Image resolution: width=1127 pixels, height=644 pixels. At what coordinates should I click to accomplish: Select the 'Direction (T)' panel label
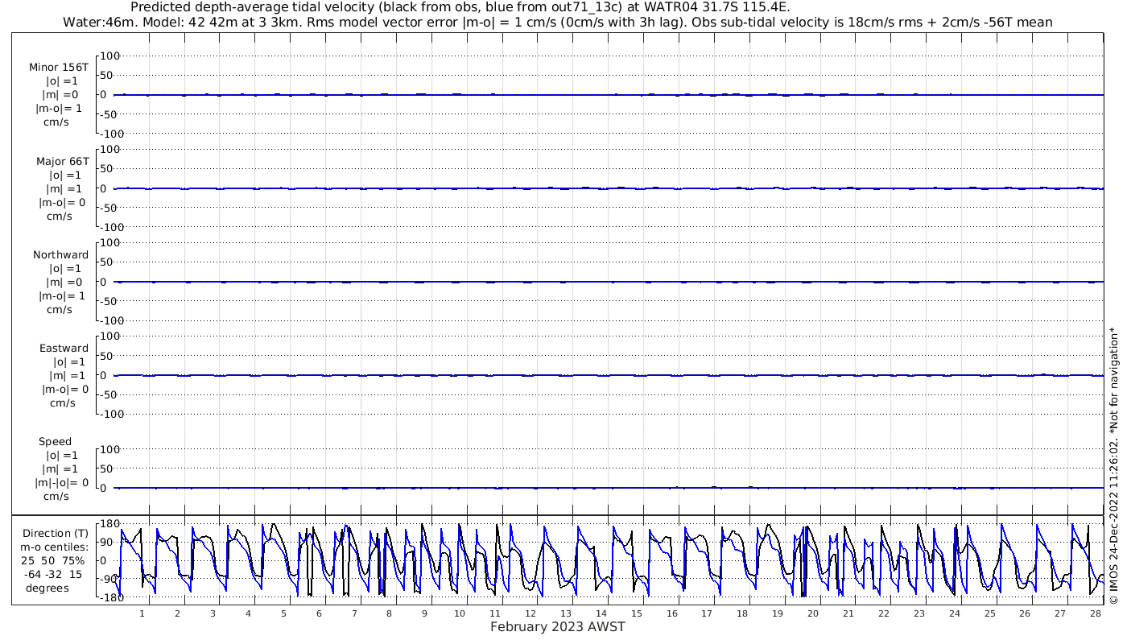click(x=56, y=534)
